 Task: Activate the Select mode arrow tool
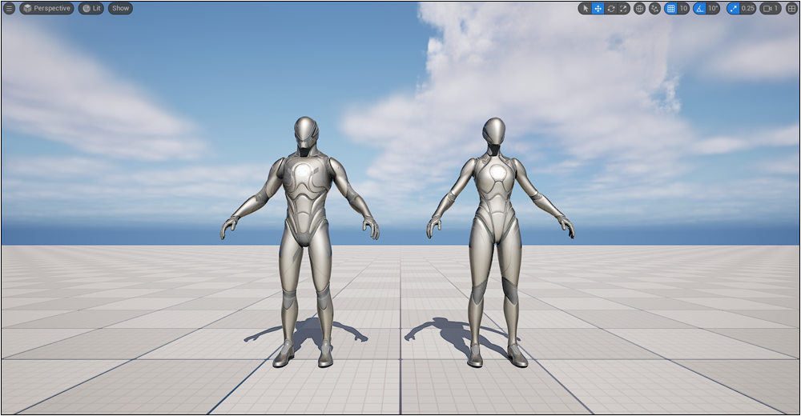pyautogui.click(x=585, y=8)
